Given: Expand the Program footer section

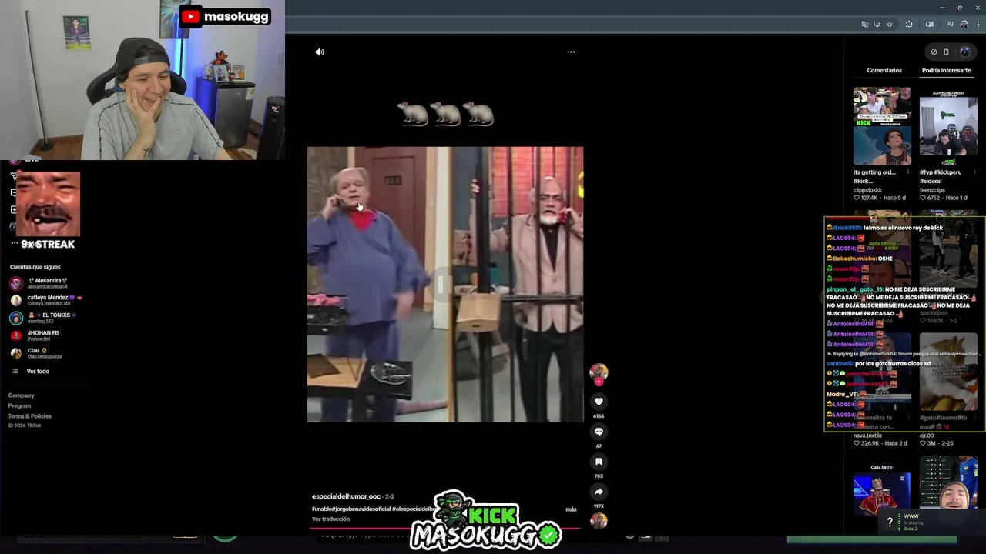Looking at the screenshot, I should click(x=19, y=406).
